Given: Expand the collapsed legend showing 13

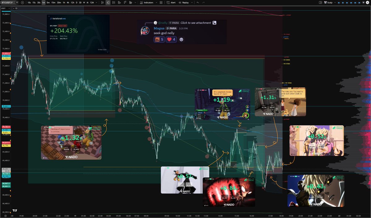Looking at the screenshot, I should click(x=15, y=8).
